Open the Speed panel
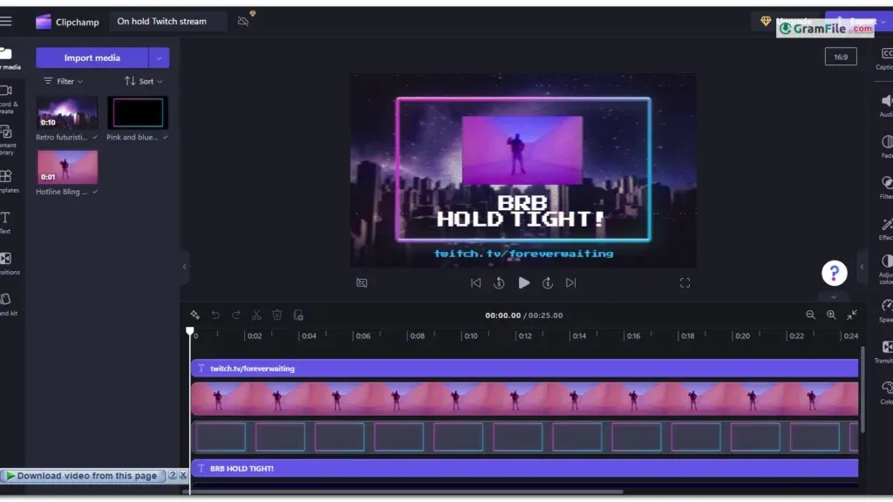Image resolution: width=893 pixels, height=502 pixels. (886, 311)
